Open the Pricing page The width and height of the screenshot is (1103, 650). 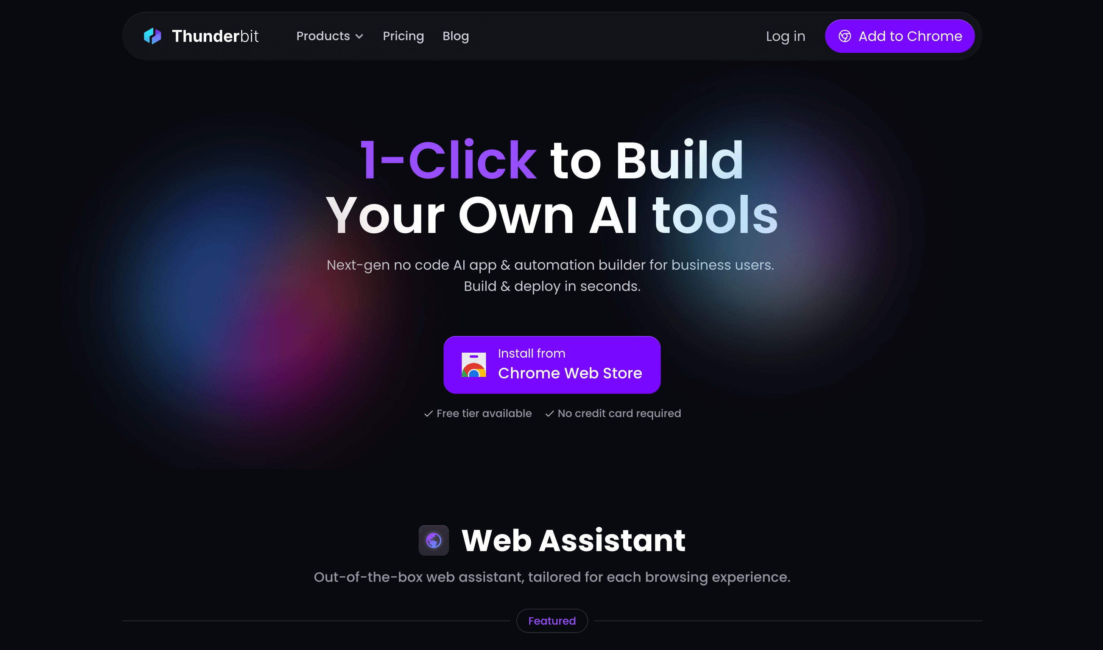coord(403,36)
